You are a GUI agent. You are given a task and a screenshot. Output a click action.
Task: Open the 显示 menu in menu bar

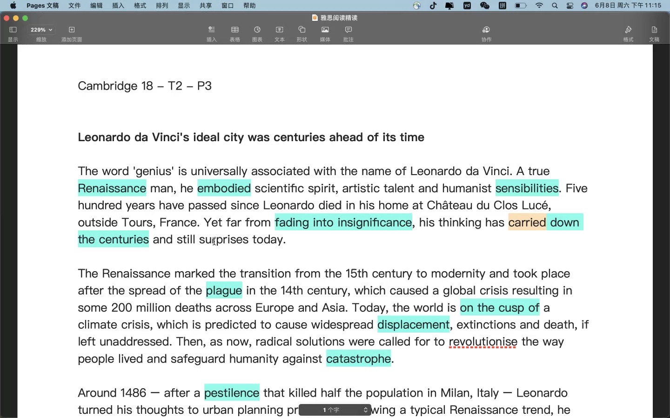pyautogui.click(x=184, y=6)
